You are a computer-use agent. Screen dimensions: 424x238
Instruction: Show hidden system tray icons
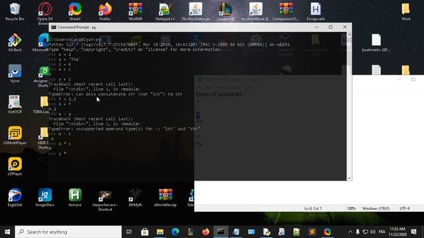(350, 232)
